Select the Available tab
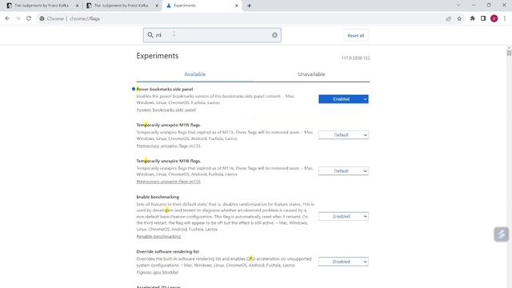 tap(194, 74)
